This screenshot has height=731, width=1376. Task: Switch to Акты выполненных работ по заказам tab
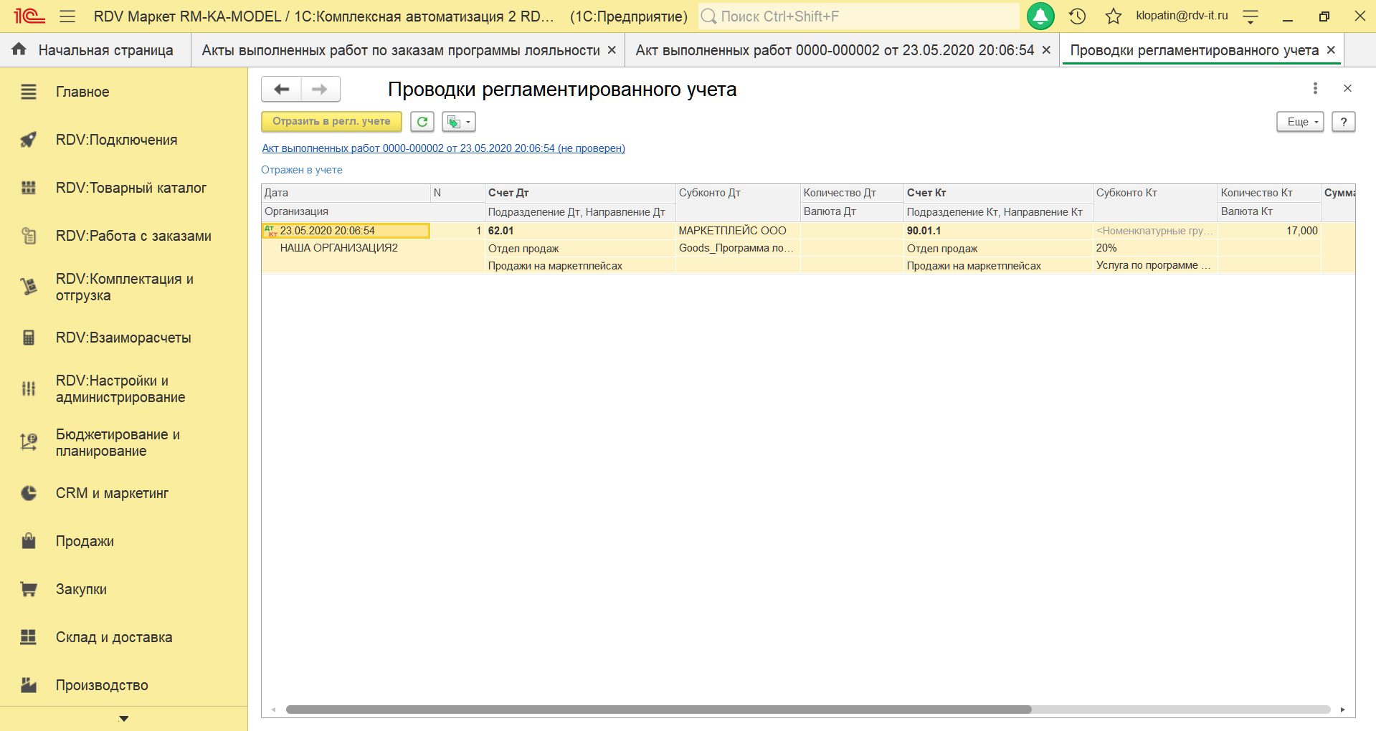pyautogui.click(x=400, y=50)
